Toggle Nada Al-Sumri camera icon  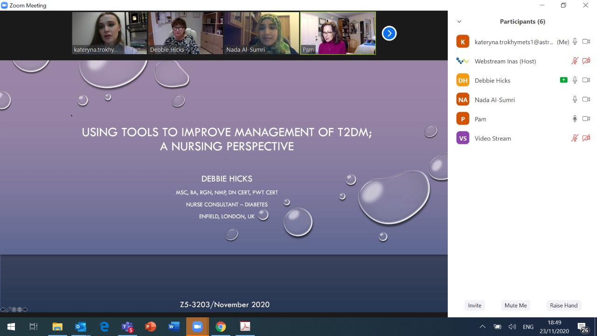point(586,99)
